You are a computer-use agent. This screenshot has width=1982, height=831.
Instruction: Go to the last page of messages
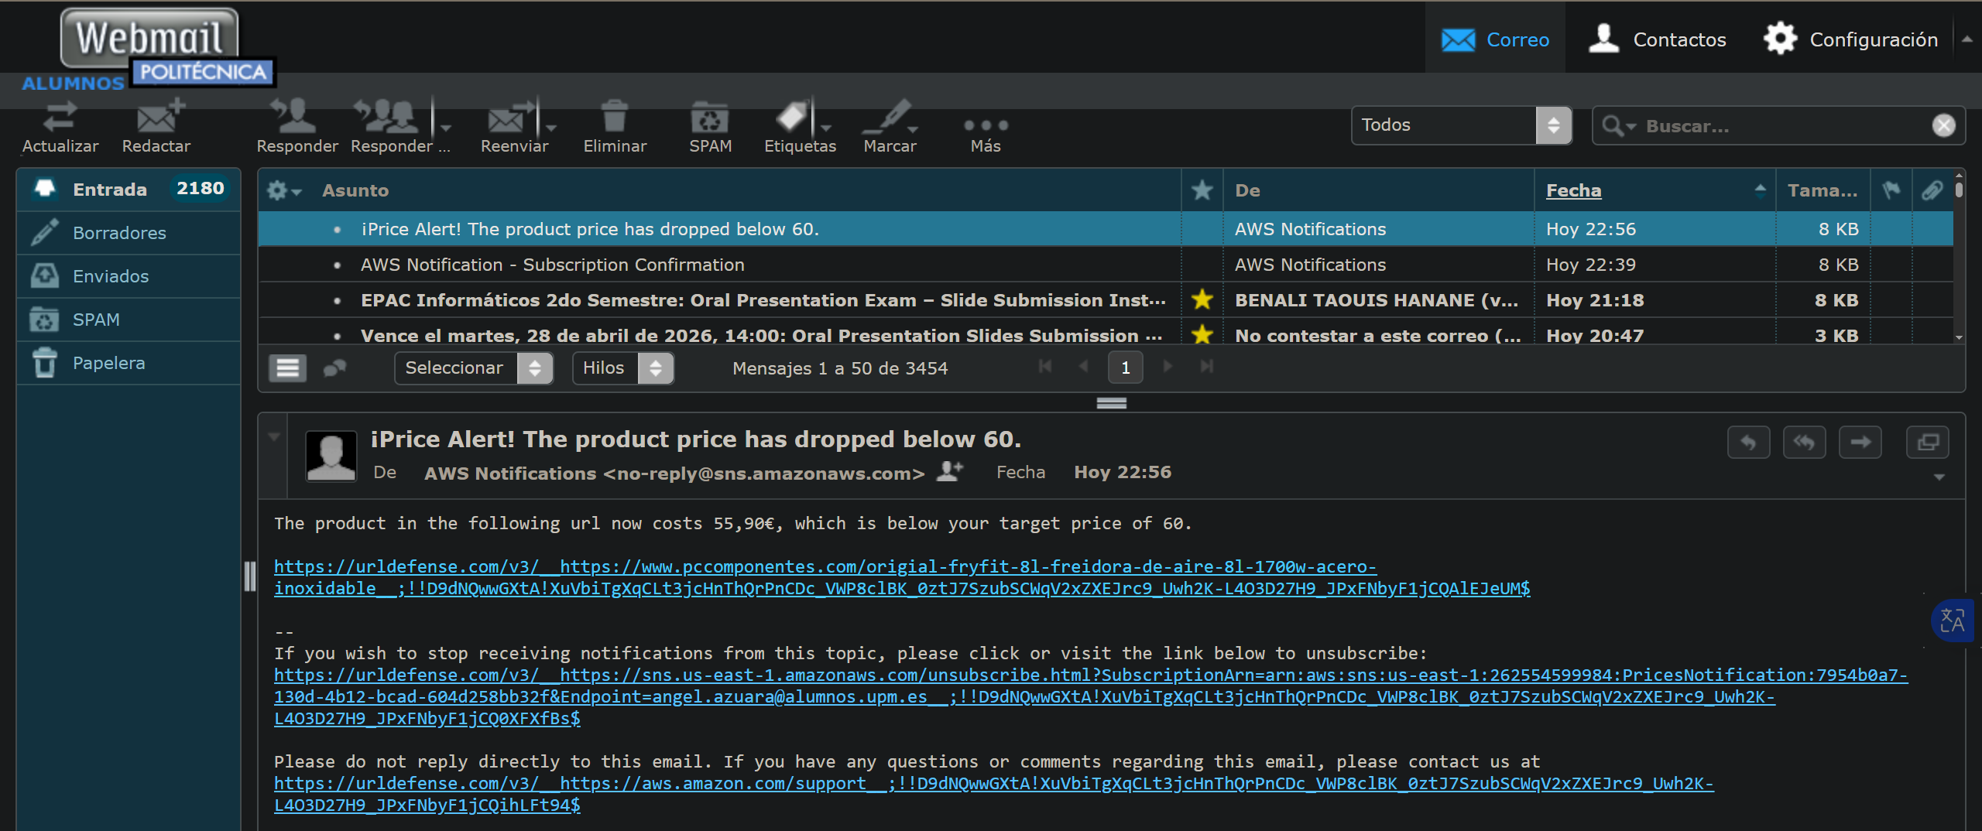(x=1206, y=367)
